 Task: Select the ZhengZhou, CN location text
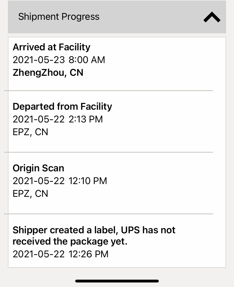coord(48,73)
